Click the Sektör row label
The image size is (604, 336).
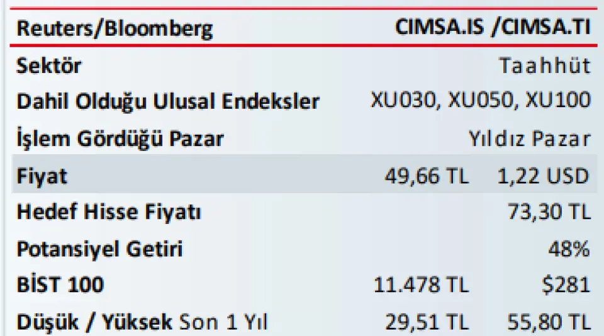(49, 65)
